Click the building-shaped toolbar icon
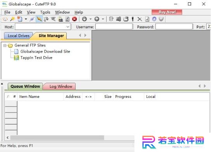 119,19
